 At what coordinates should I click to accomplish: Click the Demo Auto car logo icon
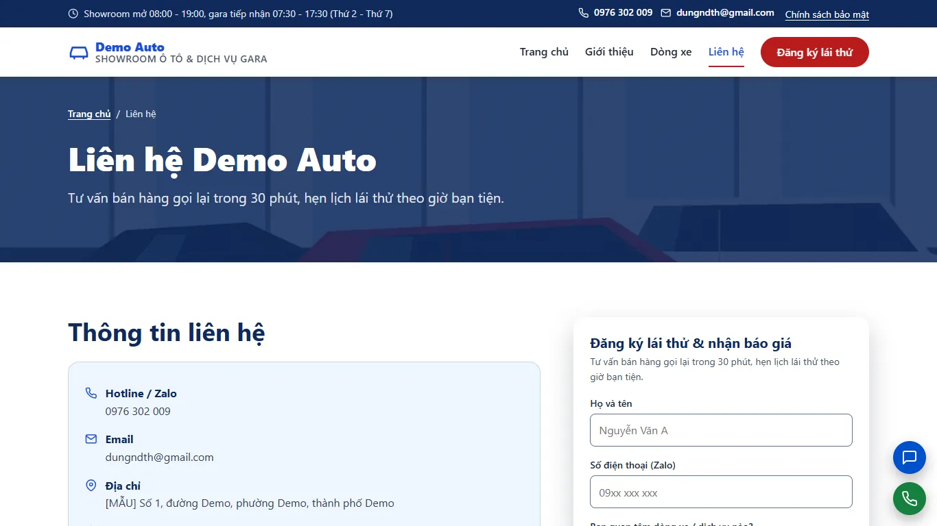click(79, 53)
